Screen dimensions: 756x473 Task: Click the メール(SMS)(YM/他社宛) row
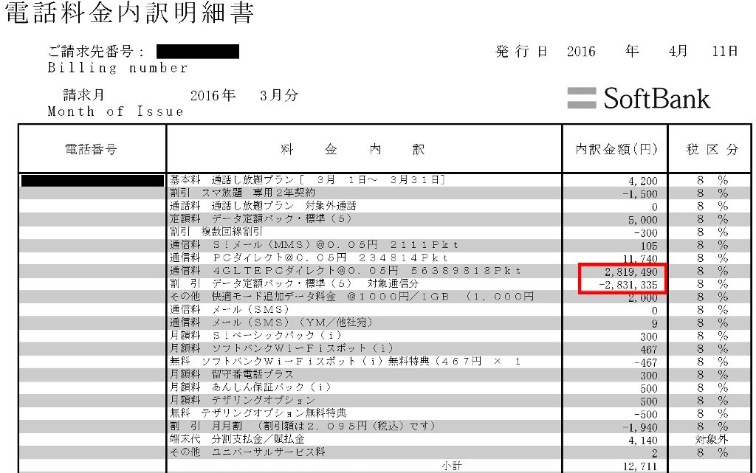pyautogui.click(x=271, y=322)
